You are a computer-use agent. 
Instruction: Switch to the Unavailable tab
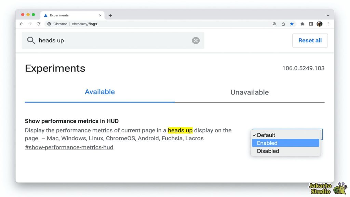250,92
